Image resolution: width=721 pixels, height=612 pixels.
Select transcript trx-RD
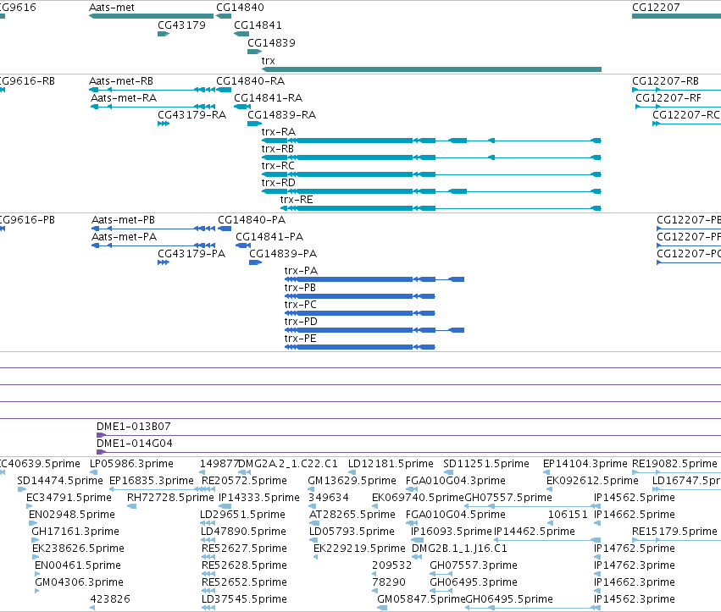[x=431, y=191]
